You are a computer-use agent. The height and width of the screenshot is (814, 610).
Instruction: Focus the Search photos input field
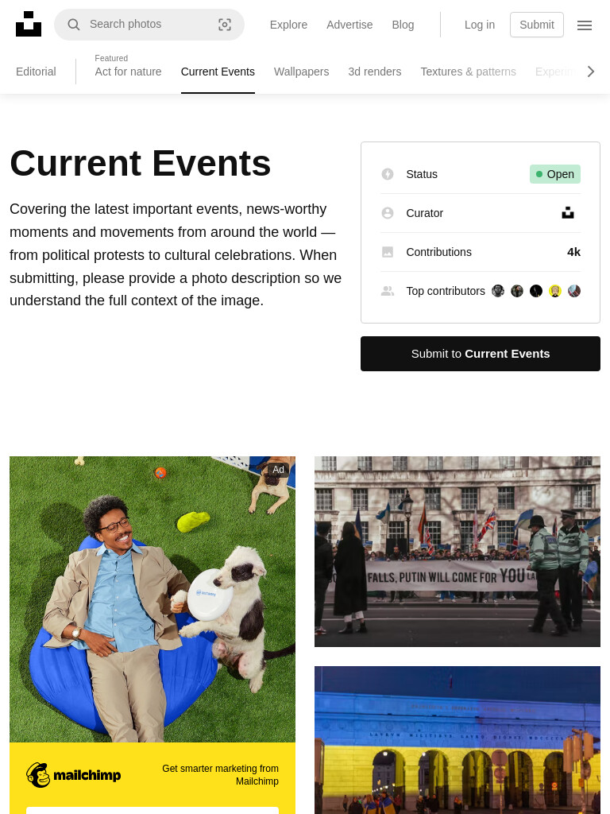[149, 25]
